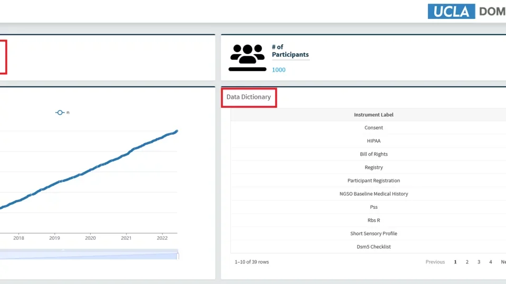Click the 2018 label on chart axis
The width and height of the screenshot is (506, 284).
(x=18, y=238)
